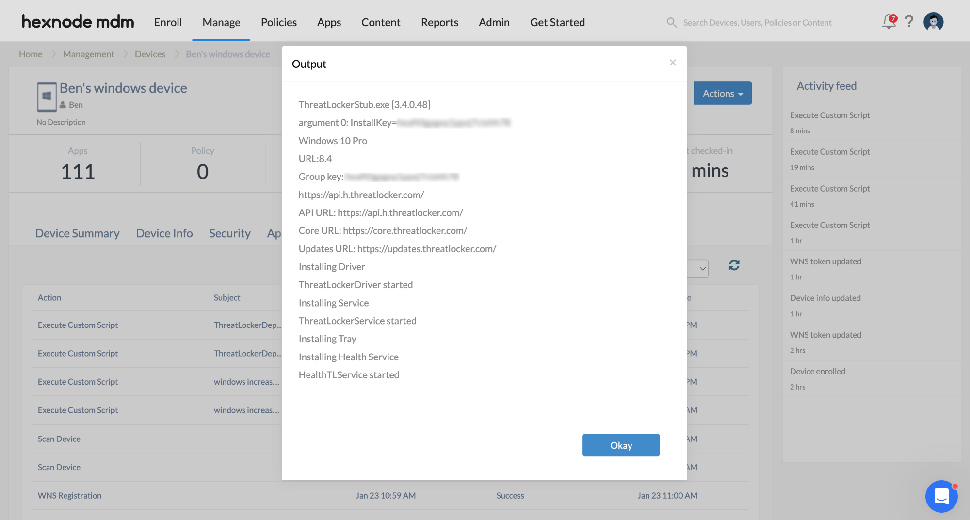The width and height of the screenshot is (970, 520).
Task: Switch to the Device Summary tab
Action: [77, 233]
